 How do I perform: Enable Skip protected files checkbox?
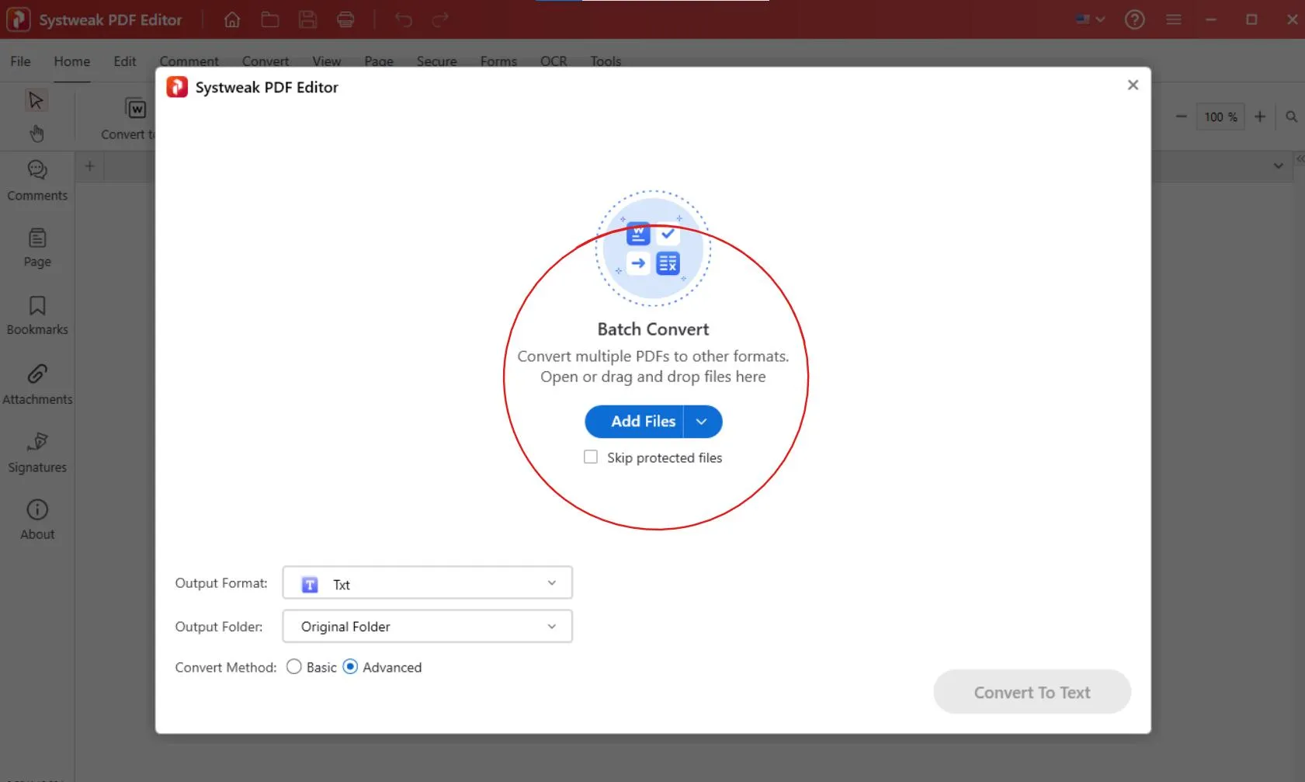pyautogui.click(x=591, y=457)
